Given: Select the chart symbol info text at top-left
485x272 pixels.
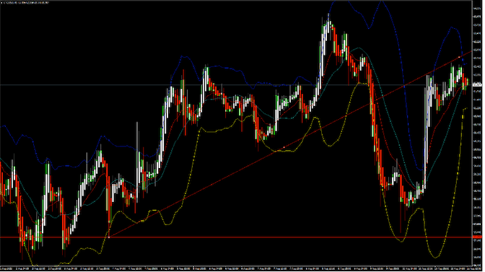Looking at the screenshot, I should click(x=26, y=3).
